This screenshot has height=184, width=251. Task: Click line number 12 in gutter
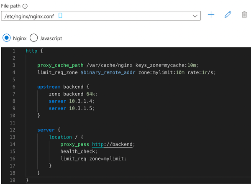[12, 130]
